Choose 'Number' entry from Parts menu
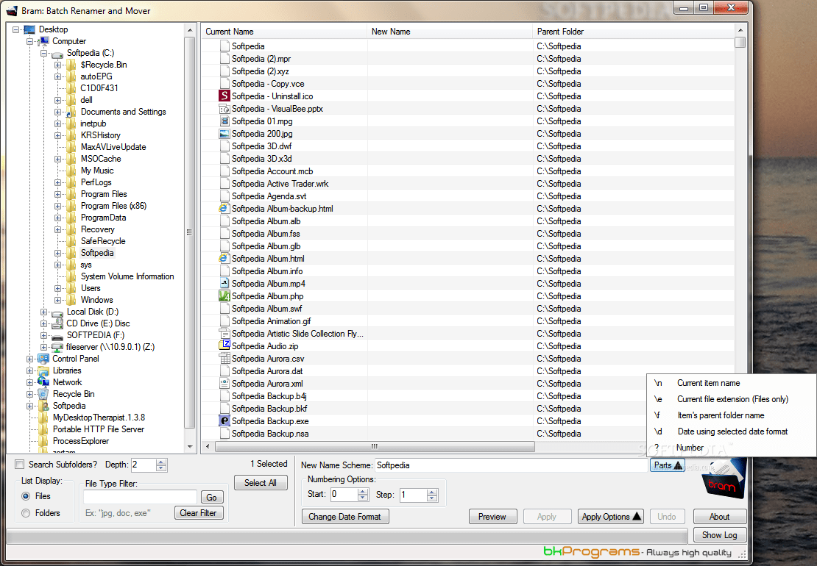This screenshot has height=566, width=817. [731, 448]
